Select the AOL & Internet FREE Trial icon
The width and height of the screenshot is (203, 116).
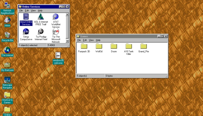(x=41, y=17)
